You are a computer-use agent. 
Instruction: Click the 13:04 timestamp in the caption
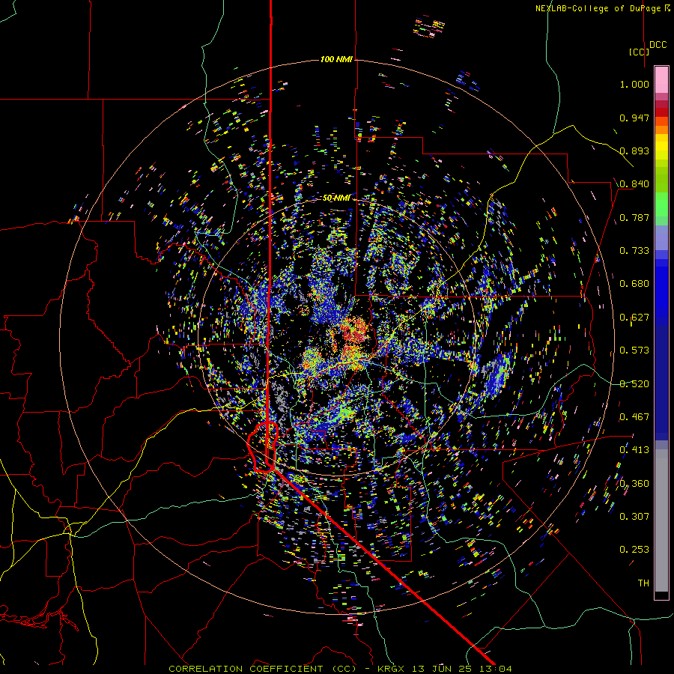[496, 669]
